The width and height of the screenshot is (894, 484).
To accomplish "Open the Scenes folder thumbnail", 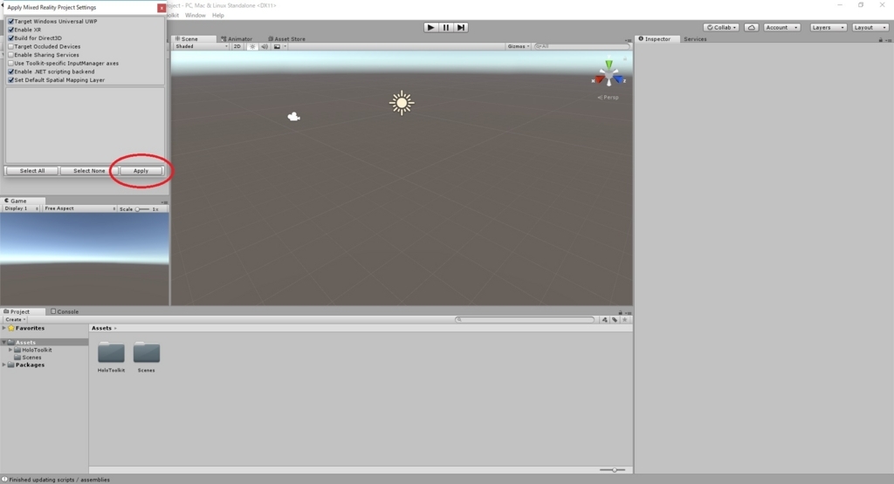I will 147,353.
